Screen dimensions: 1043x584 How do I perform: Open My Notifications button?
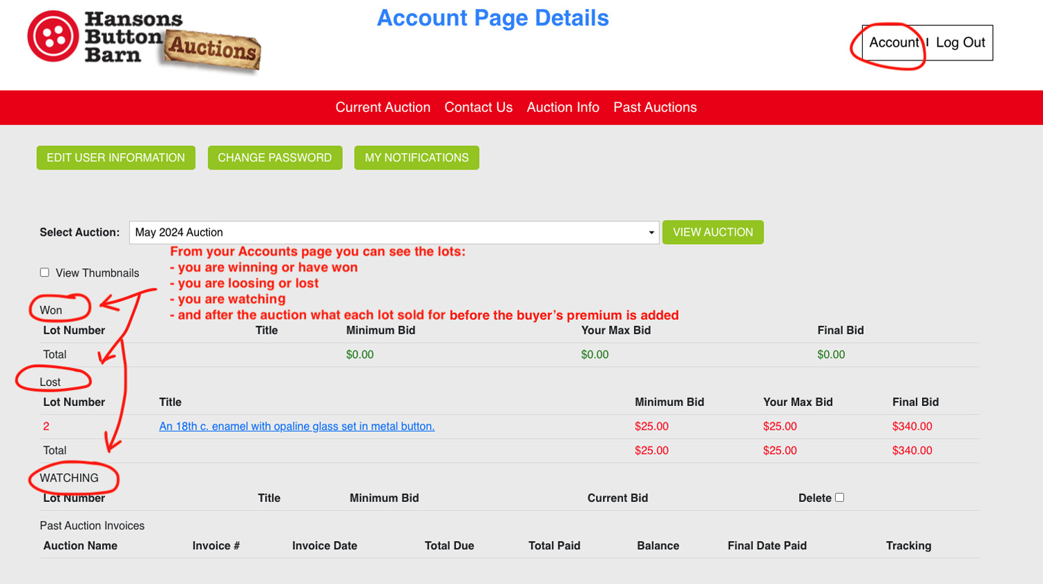tap(417, 158)
